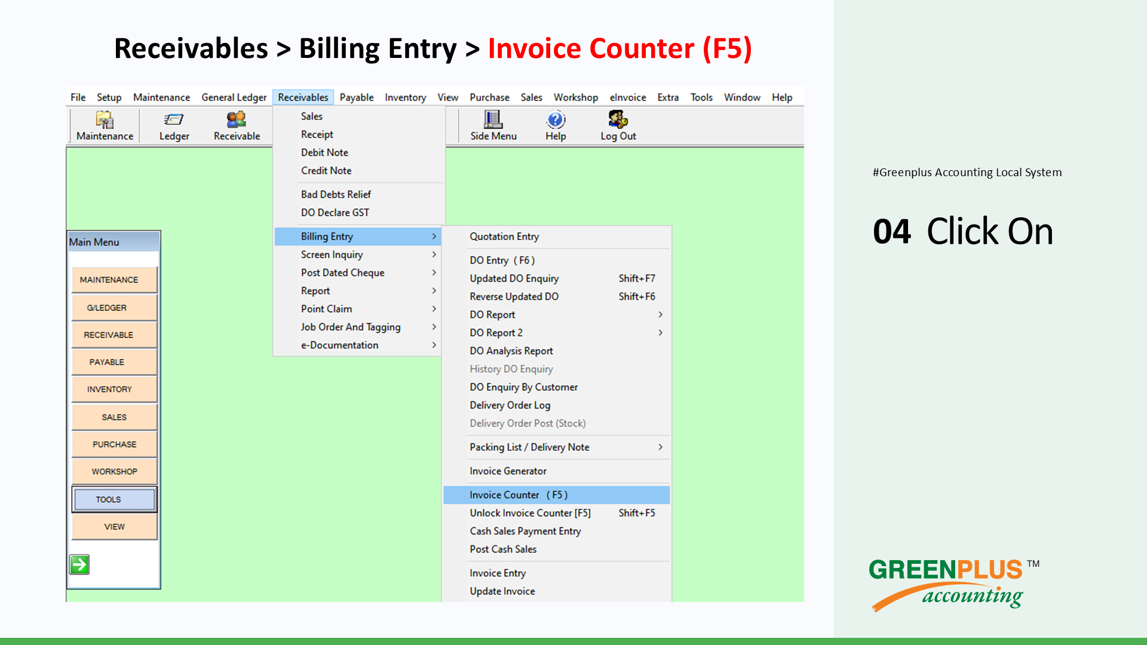The height and width of the screenshot is (645, 1147).
Task: Select Update Invoice
Action: 557,591
